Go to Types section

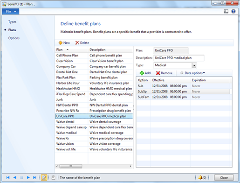12,22
